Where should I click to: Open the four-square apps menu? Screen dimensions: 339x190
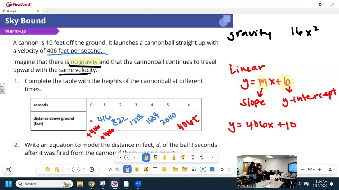pos(212,169)
